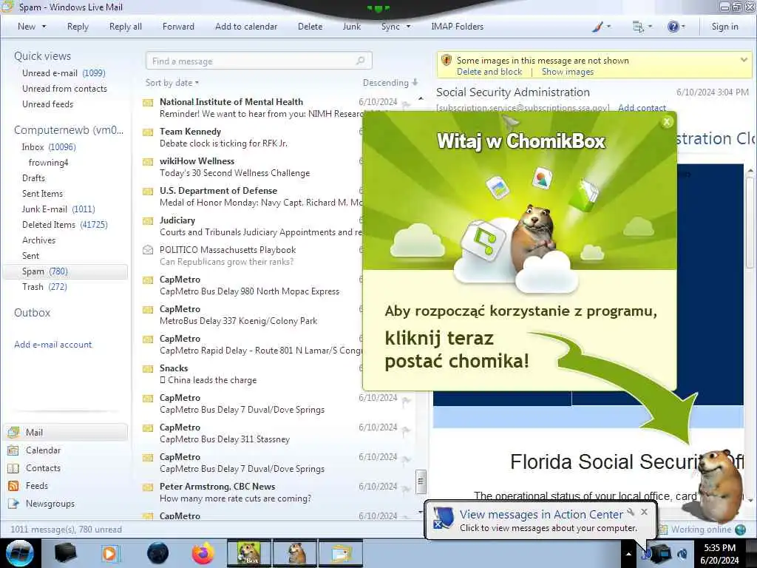Screen dimensions: 757x568
Task: Select the Deleted Items (41725) folder
Action: 65,225
